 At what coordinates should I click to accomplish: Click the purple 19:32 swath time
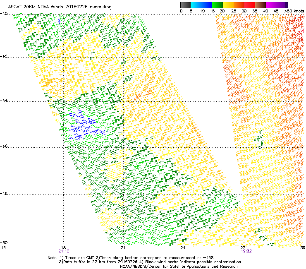click(x=246, y=251)
